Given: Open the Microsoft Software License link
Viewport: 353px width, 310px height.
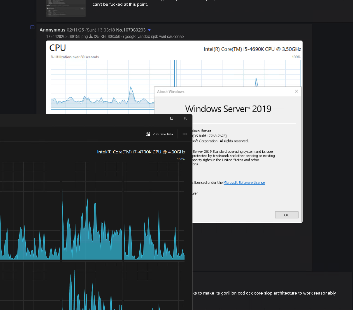Looking at the screenshot, I should pos(244,183).
